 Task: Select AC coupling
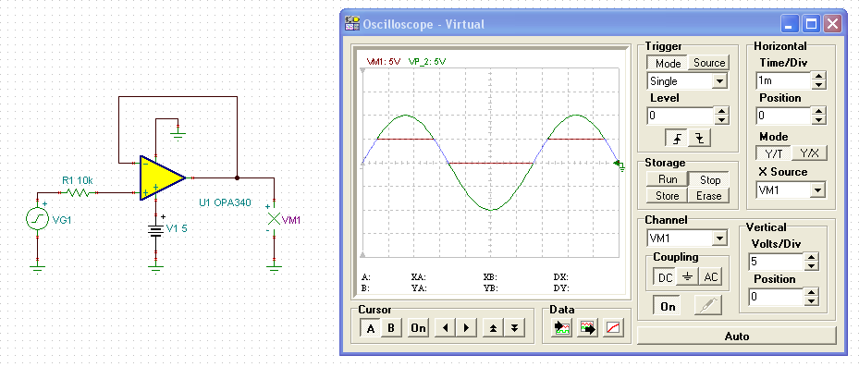point(710,277)
